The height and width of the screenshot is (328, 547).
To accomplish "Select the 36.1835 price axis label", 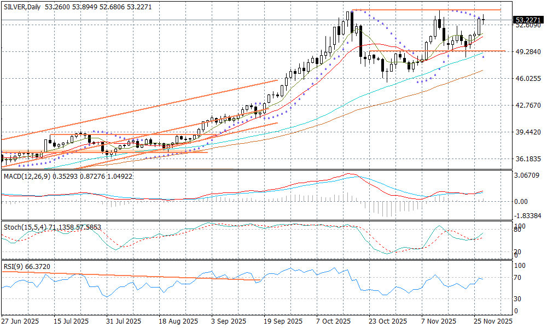I will pyautogui.click(x=528, y=159).
